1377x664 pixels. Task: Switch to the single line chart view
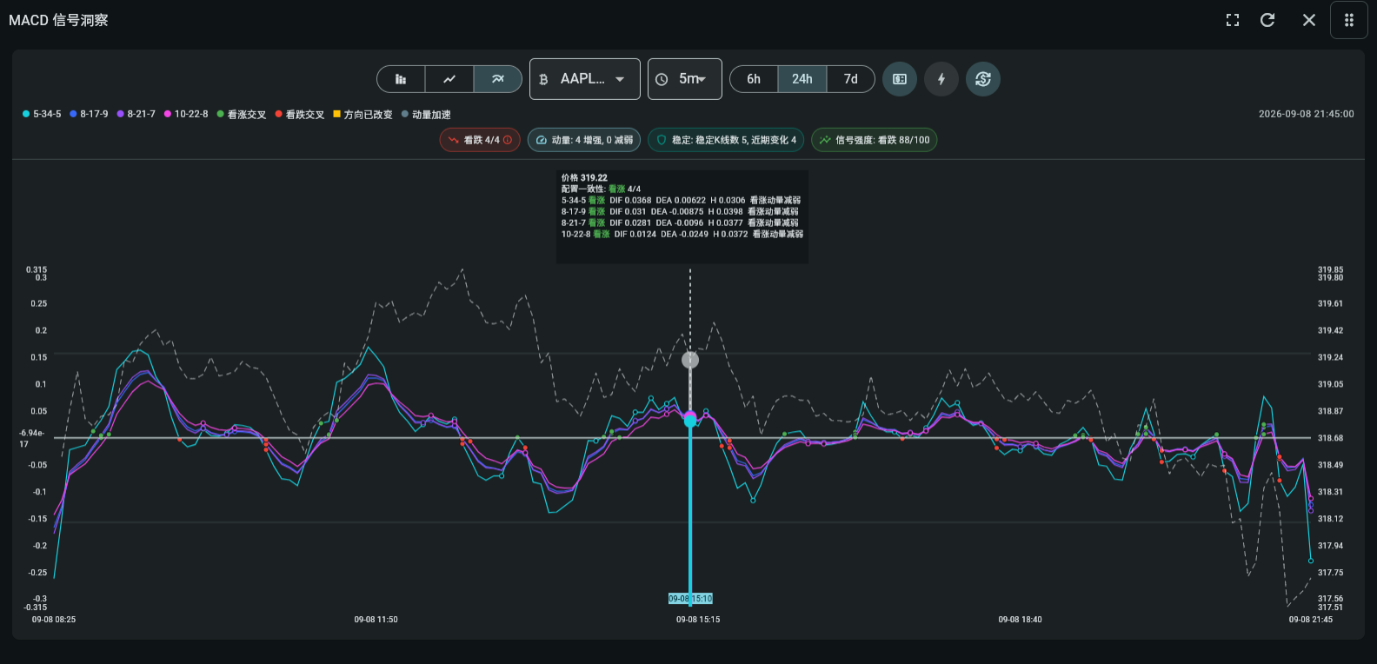449,79
